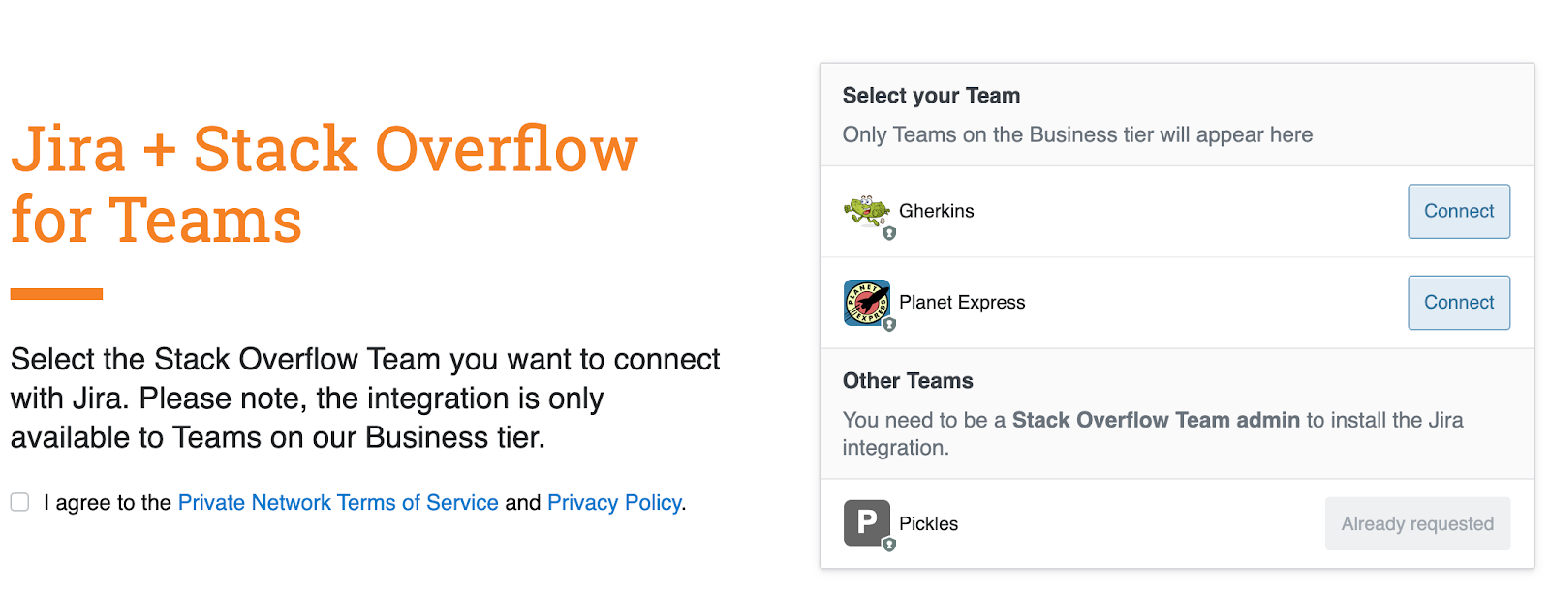Click the Already requested button for Pickles
The width and height of the screenshot is (1550, 591).
click(x=1417, y=523)
